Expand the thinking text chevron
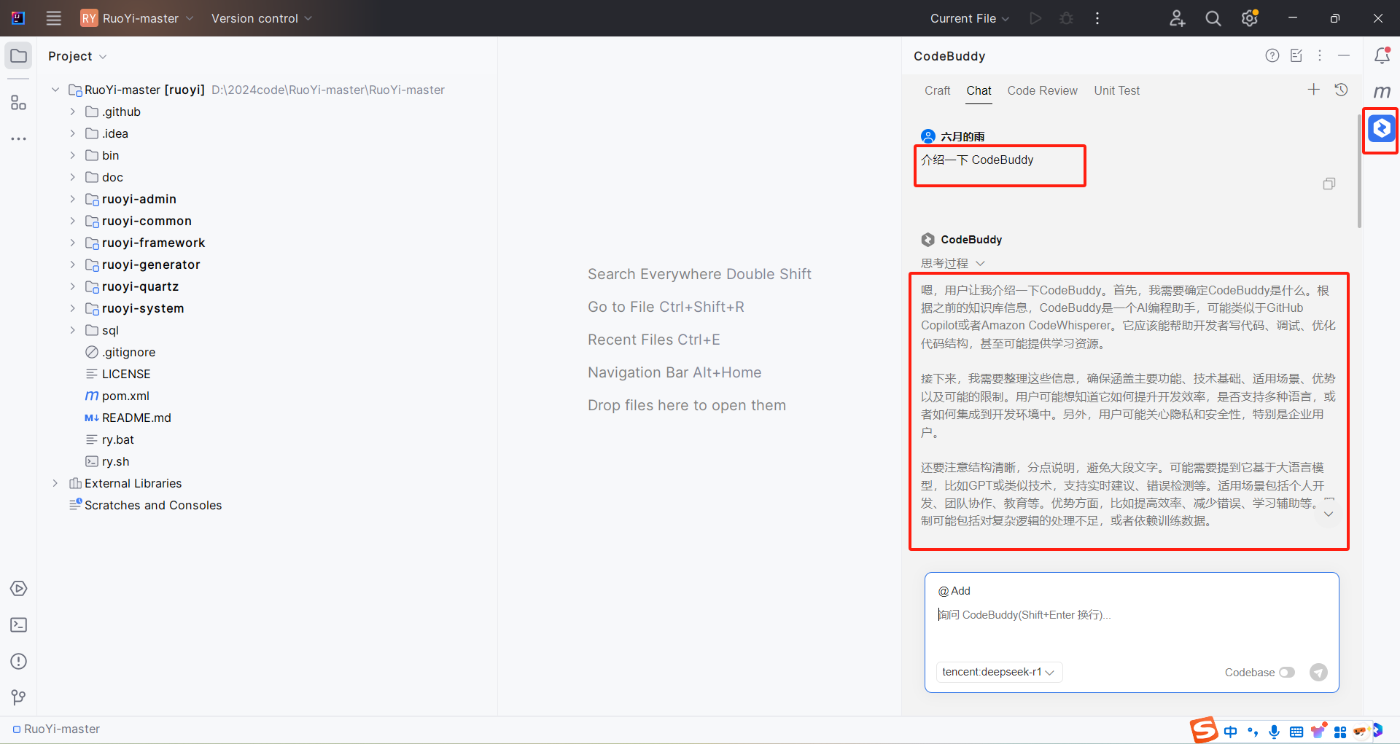Viewport: 1400px width, 744px height. click(x=1329, y=514)
